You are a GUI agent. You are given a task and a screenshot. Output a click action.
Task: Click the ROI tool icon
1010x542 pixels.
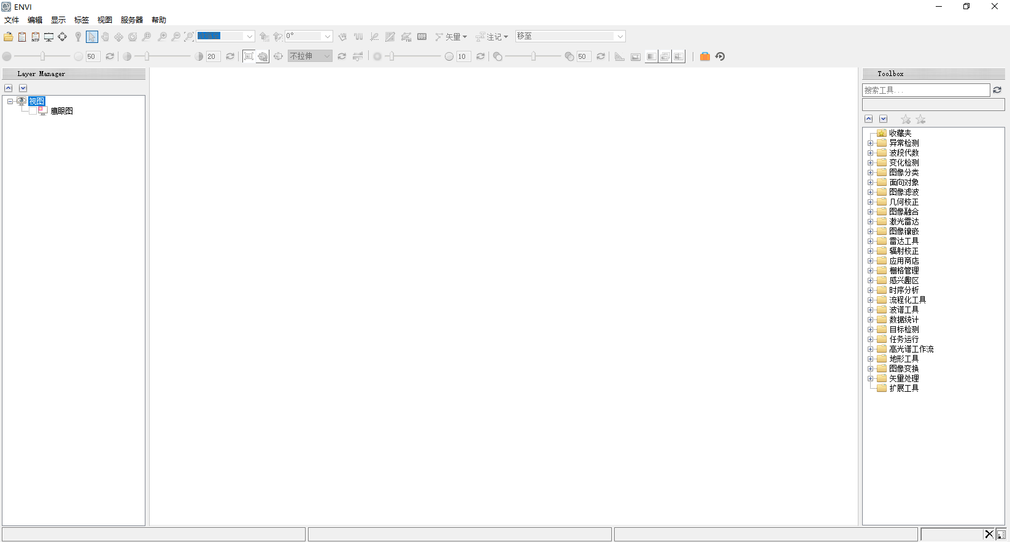pyautogui.click(x=406, y=37)
